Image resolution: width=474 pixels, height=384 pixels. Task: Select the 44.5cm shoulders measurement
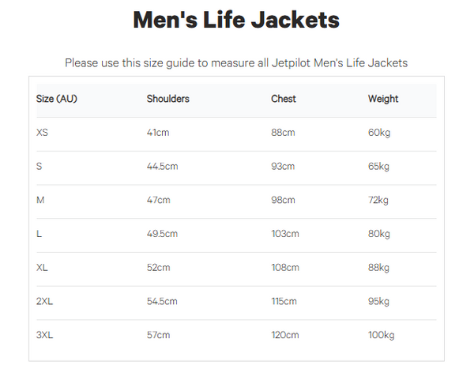[162, 167]
